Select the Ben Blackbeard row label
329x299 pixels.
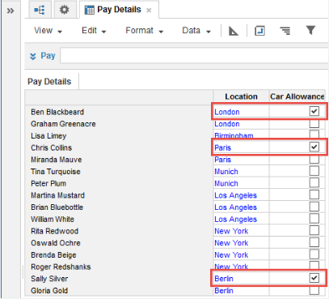point(57,112)
